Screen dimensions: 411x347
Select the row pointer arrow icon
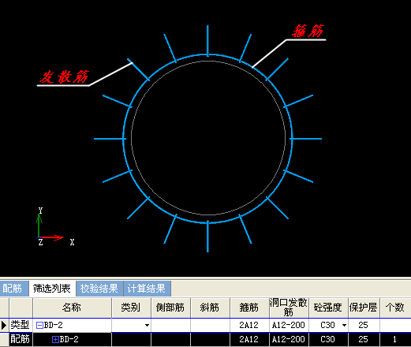(x=4, y=326)
